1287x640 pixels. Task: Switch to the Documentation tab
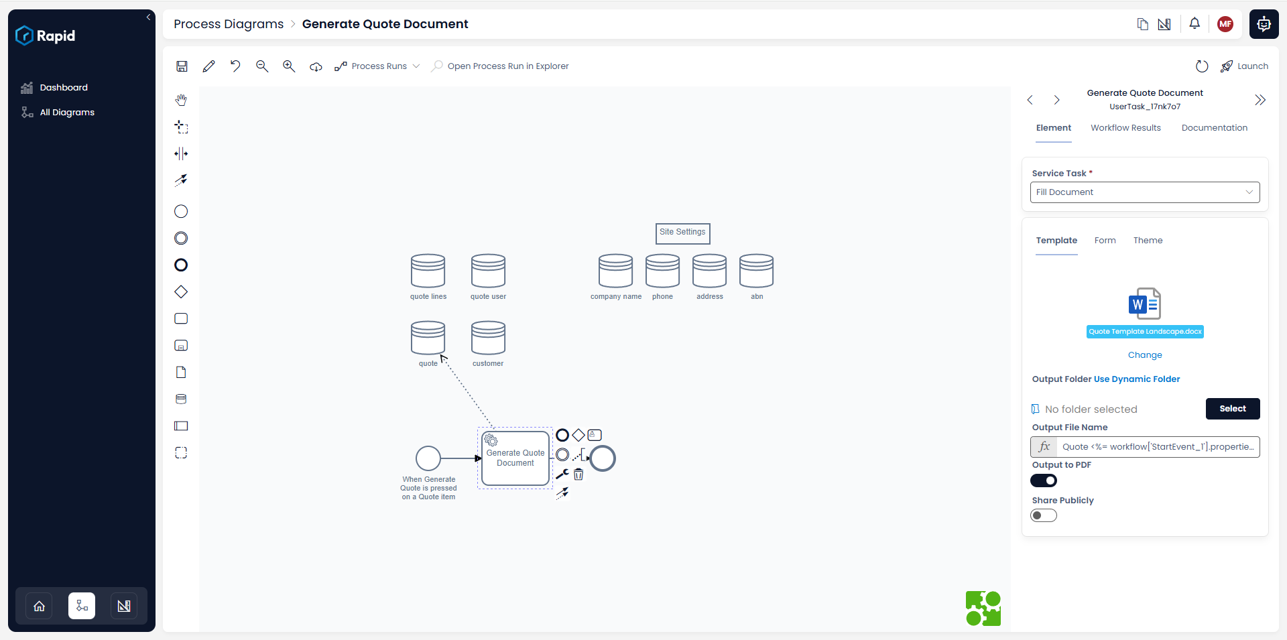pos(1215,128)
